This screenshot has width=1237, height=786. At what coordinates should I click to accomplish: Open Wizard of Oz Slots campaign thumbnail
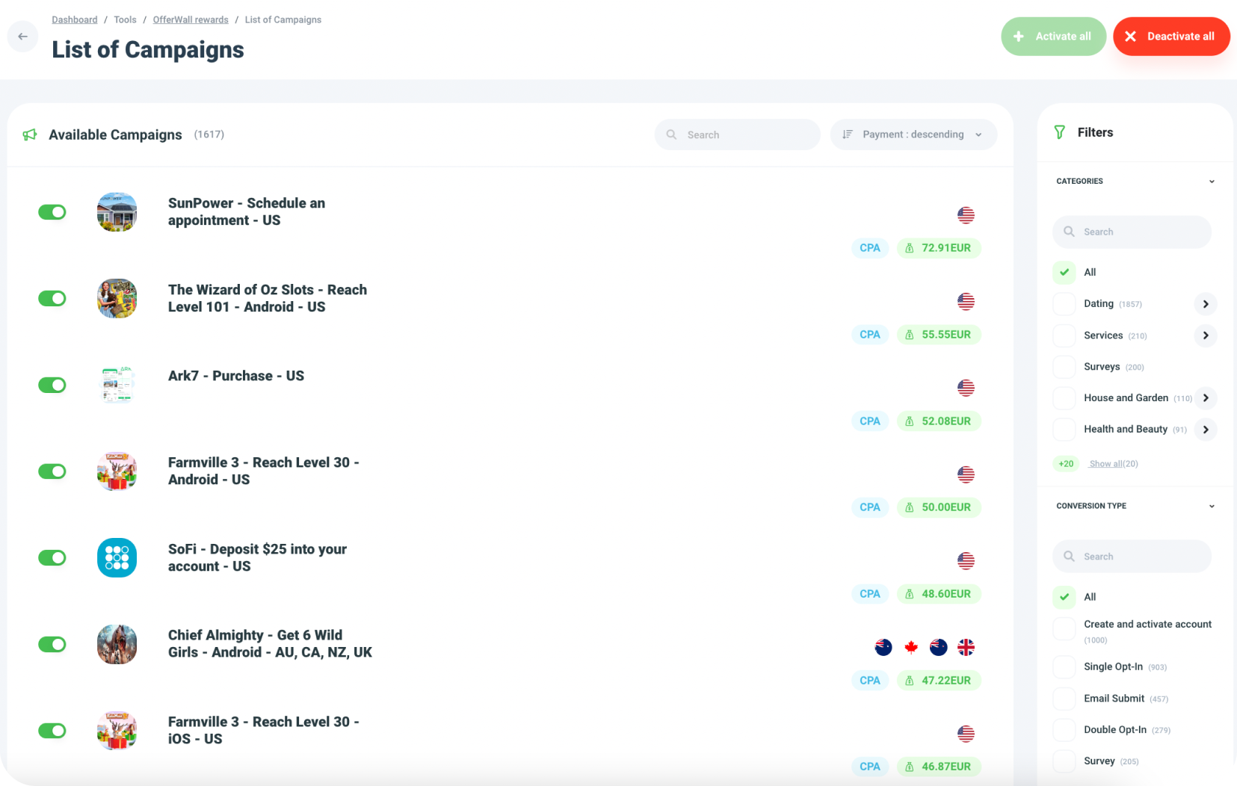[117, 299]
